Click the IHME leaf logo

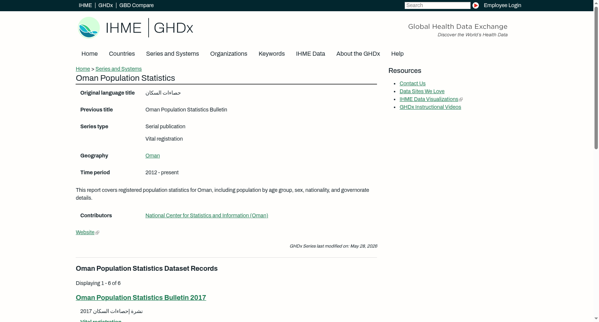pyautogui.click(x=89, y=28)
